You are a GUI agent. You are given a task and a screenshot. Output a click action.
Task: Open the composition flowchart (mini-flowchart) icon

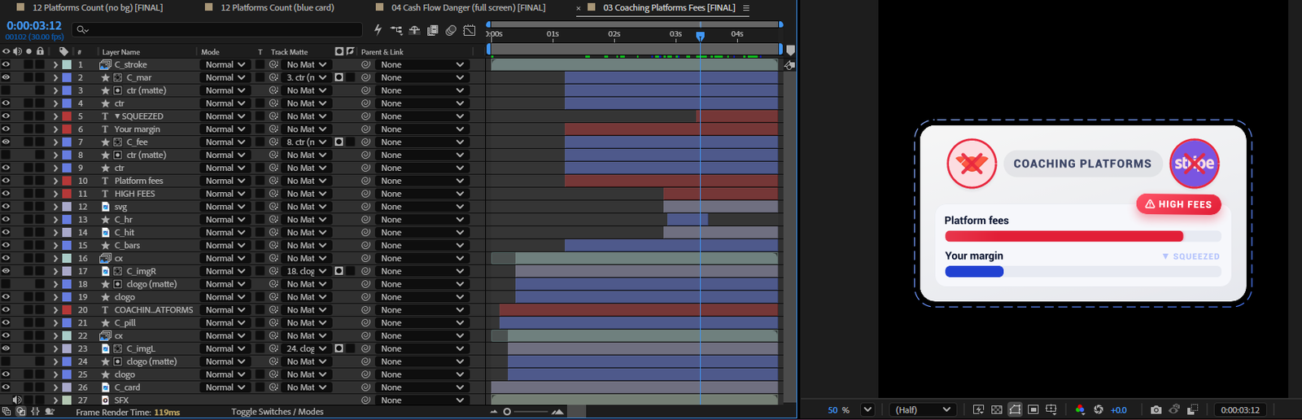[396, 30]
